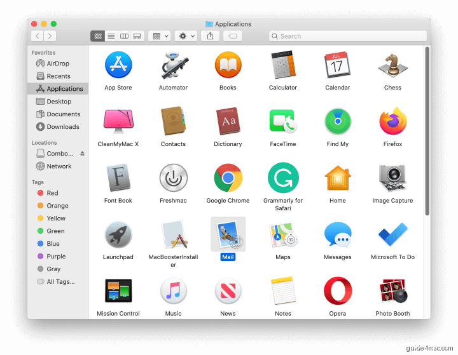
Task: Click the Image Capture icon
Action: tap(392, 178)
